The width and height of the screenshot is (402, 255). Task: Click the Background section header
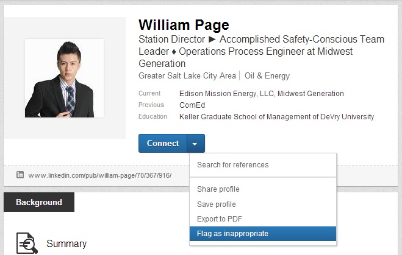[39, 202]
